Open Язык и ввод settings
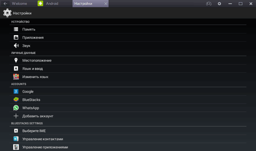The width and height of the screenshot is (256, 151). (128, 69)
